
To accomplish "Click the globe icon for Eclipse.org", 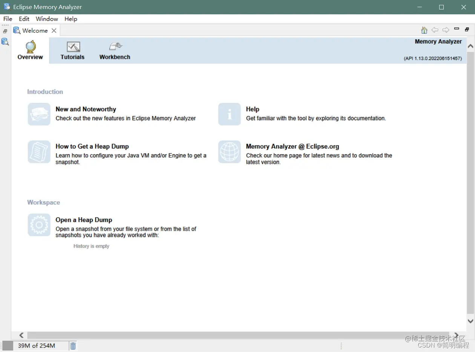I will pyautogui.click(x=229, y=152).
